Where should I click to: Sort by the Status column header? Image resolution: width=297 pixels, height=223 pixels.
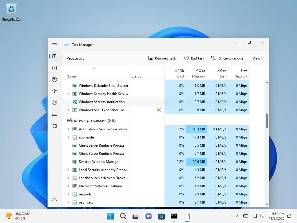point(147,73)
